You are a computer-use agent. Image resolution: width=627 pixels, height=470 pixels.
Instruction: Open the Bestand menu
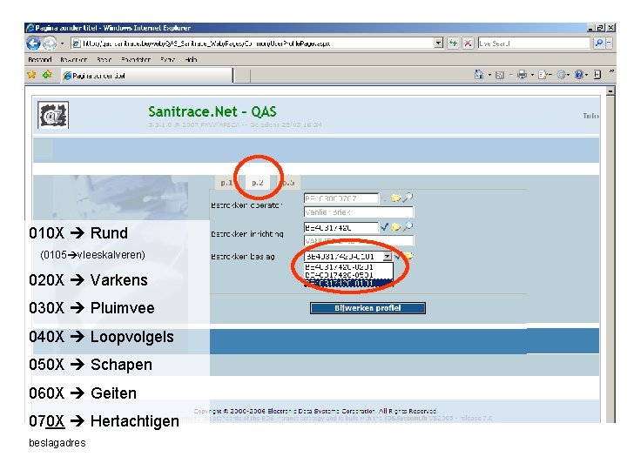point(40,59)
